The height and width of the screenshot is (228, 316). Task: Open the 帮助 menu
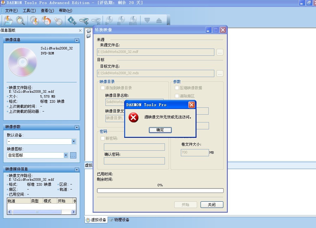pos(65,11)
